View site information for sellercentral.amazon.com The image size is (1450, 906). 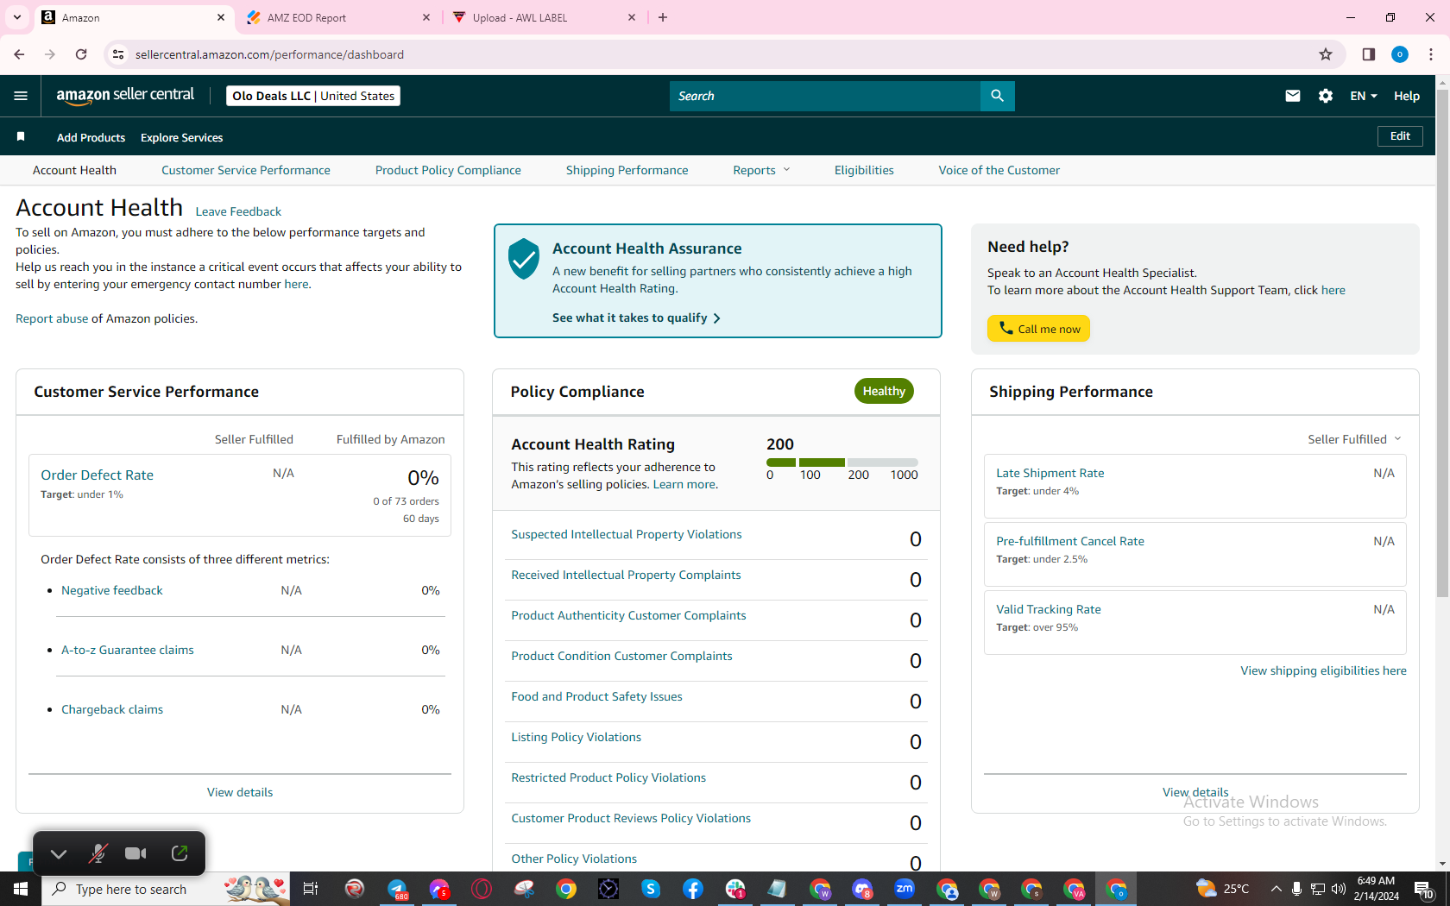coord(118,54)
